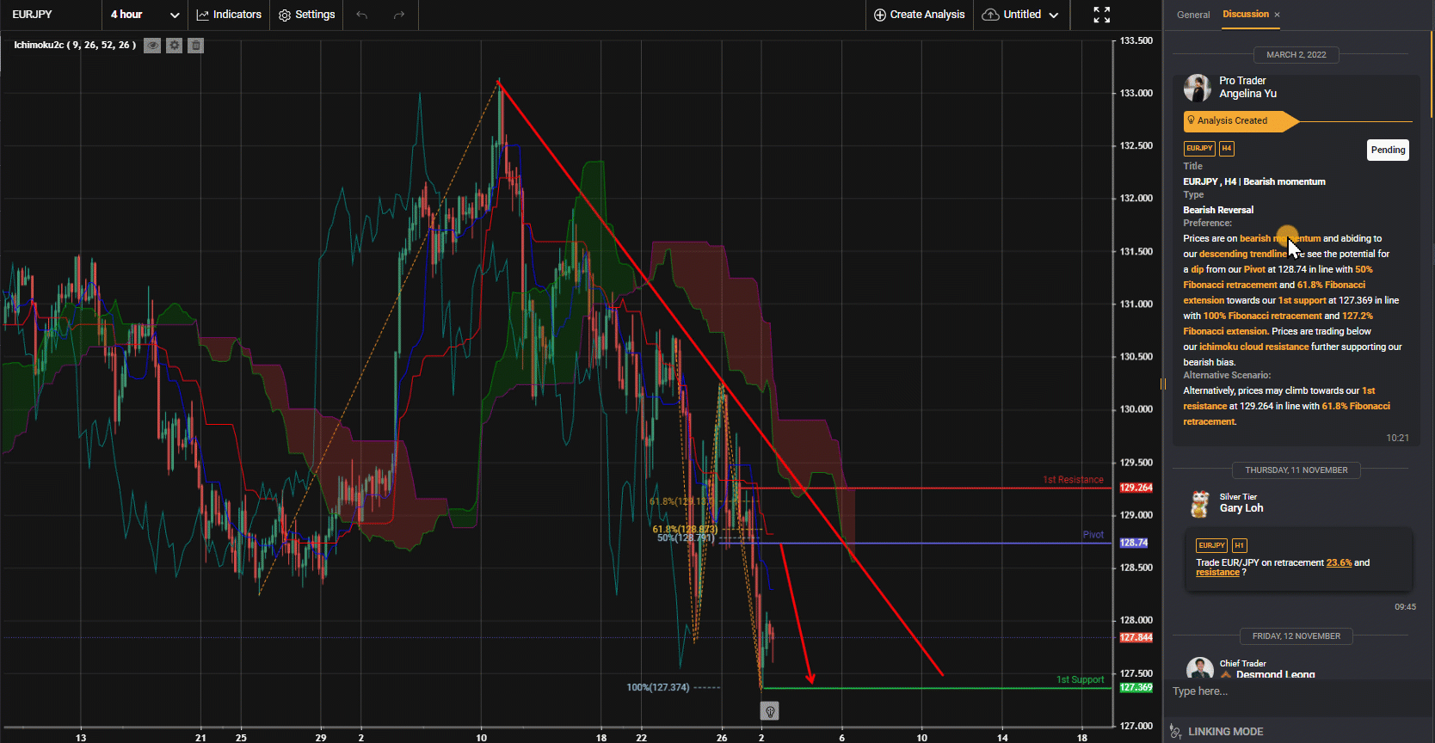This screenshot has height=743, width=1435.
Task: Redo the last chart action
Action: pos(398,15)
